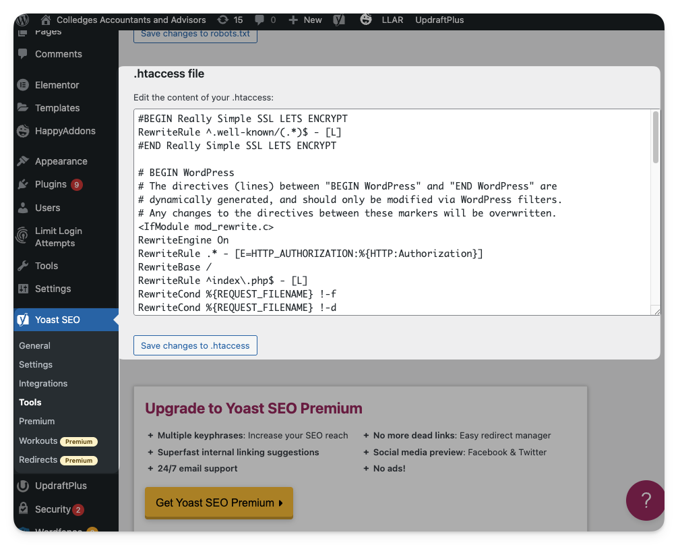Open HappyAddons from its sidebar icon
The image size is (678, 545).
click(23, 131)
